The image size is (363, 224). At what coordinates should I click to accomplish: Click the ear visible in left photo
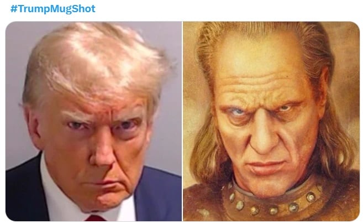point(33,125)
